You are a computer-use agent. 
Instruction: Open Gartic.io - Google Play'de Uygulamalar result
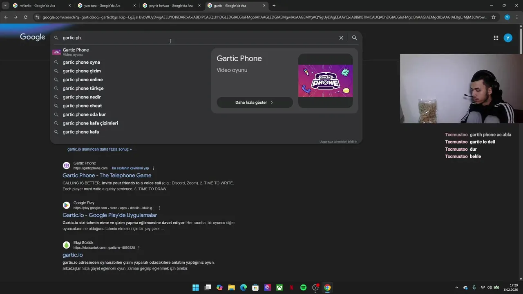point(110,215)
